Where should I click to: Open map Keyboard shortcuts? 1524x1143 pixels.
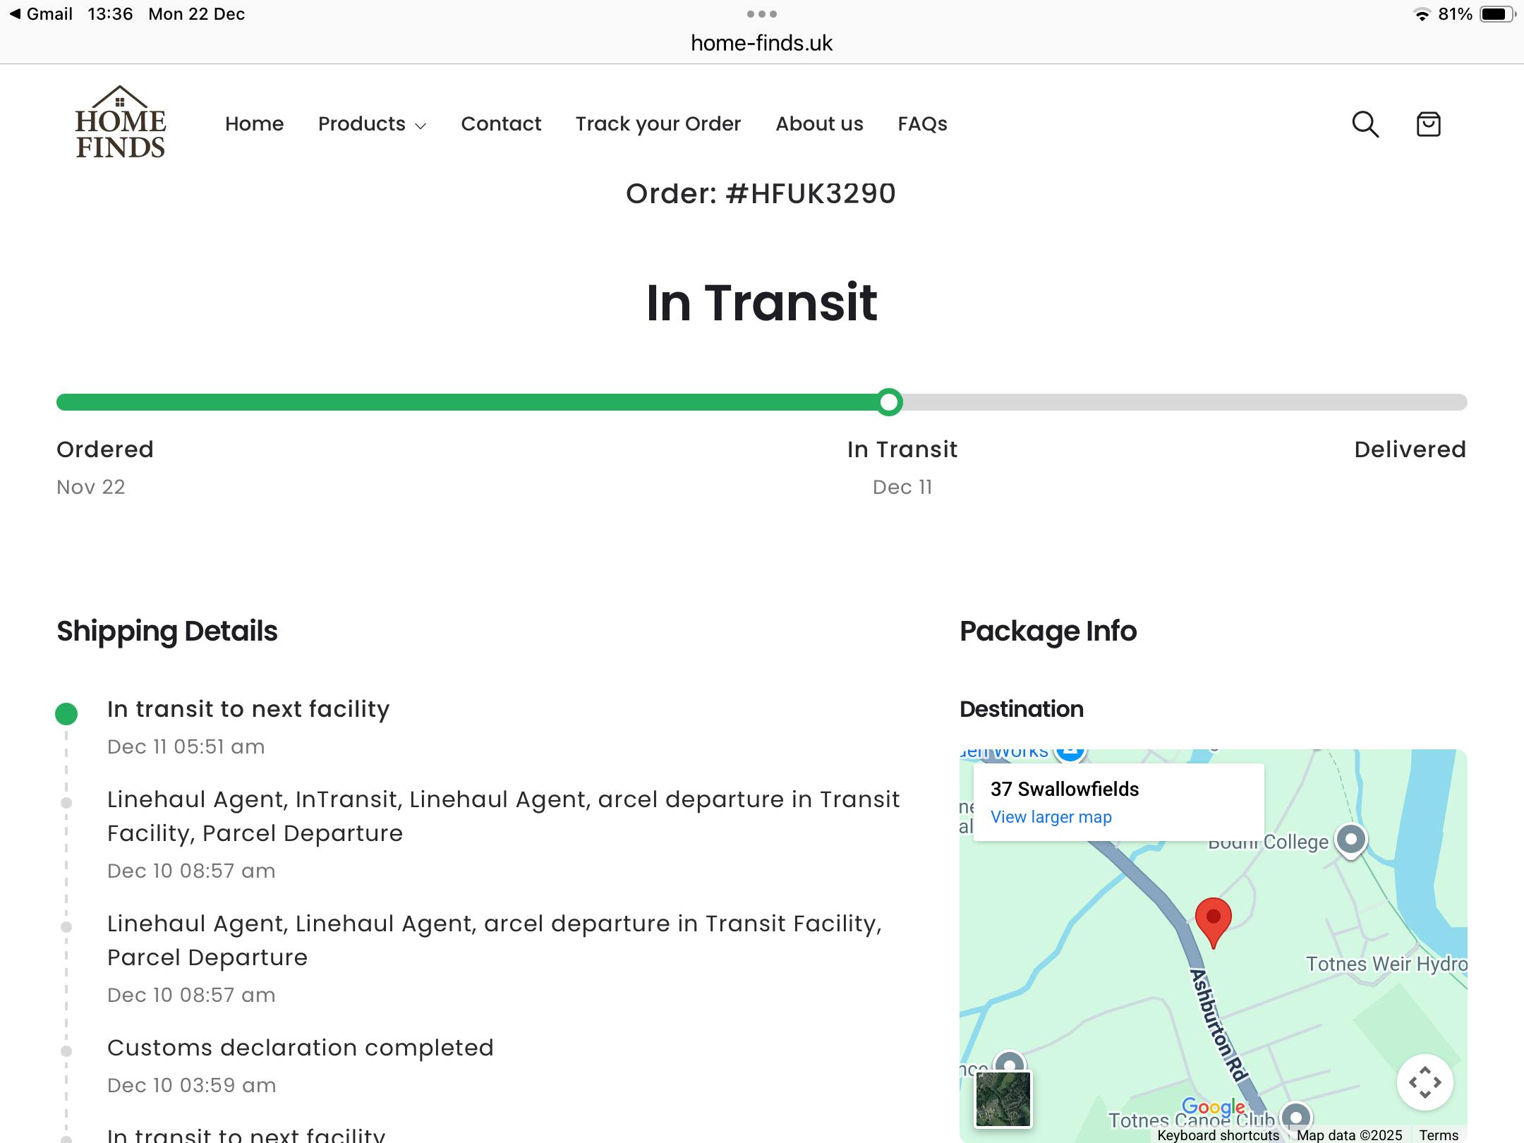point(1218,1135)
